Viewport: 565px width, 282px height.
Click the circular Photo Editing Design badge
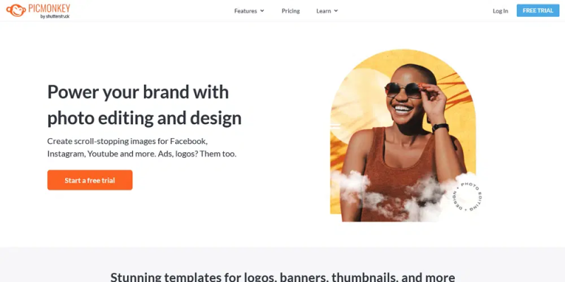pos(468,196)
